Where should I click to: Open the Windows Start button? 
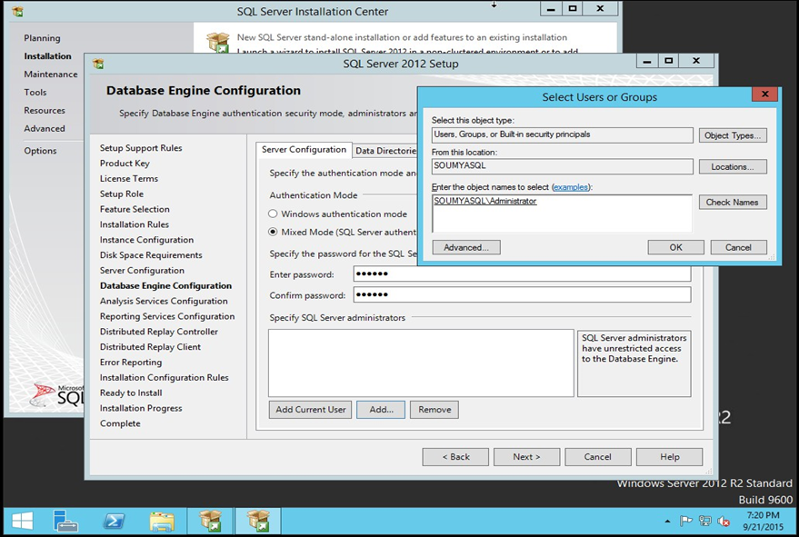(x=22, y=521)
